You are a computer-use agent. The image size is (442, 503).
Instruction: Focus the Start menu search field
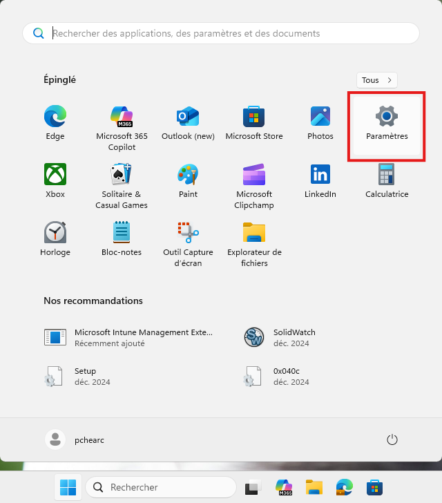coord(221,33)
